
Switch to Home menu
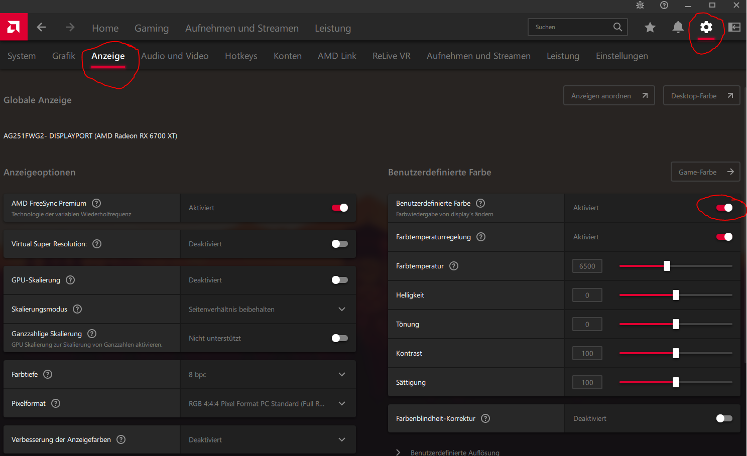point(105,28)
